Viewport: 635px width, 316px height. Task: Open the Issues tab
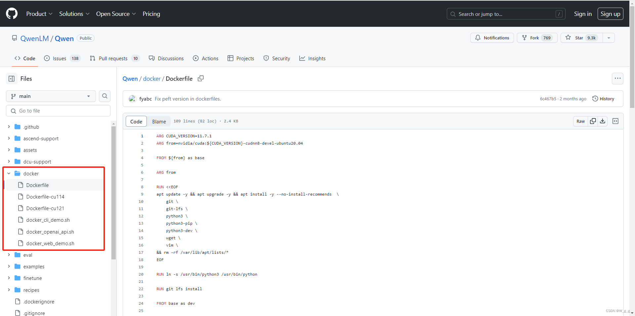[x=60, y=58]
